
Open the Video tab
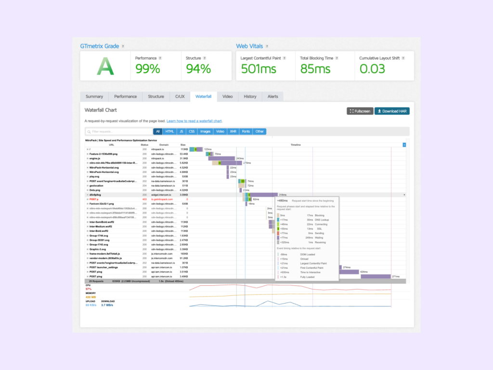tap(227, 96)
